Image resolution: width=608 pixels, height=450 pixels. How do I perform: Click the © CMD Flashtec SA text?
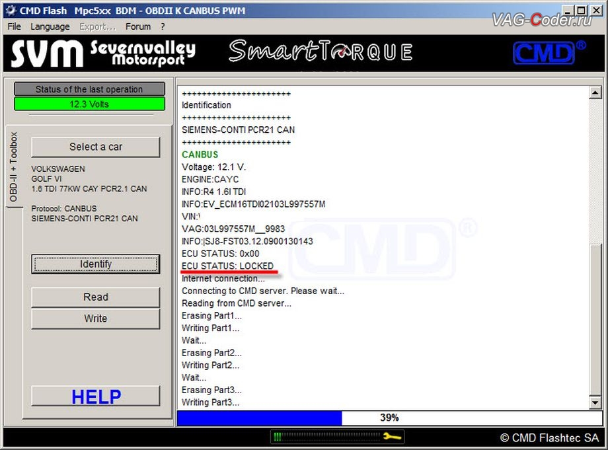pyautogui.click(x=549, y=437)
